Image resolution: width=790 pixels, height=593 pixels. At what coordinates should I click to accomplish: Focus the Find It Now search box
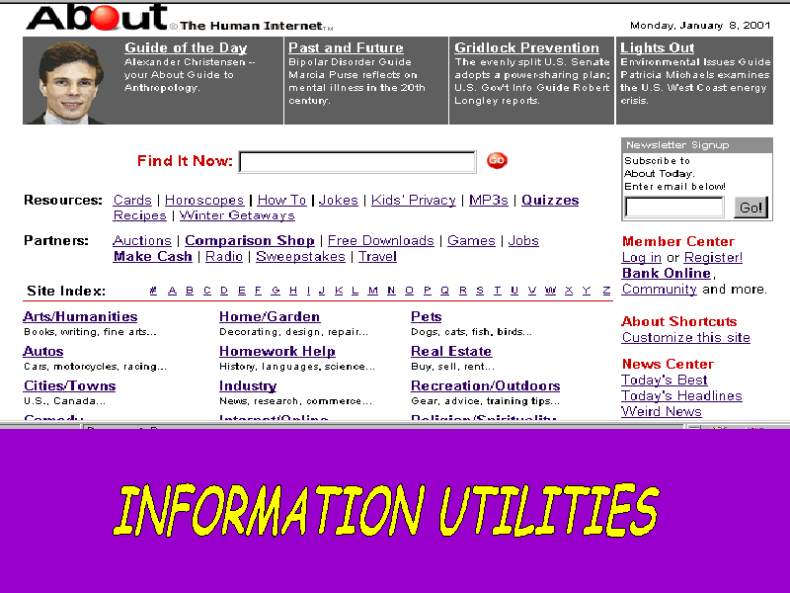pos(357,162)
